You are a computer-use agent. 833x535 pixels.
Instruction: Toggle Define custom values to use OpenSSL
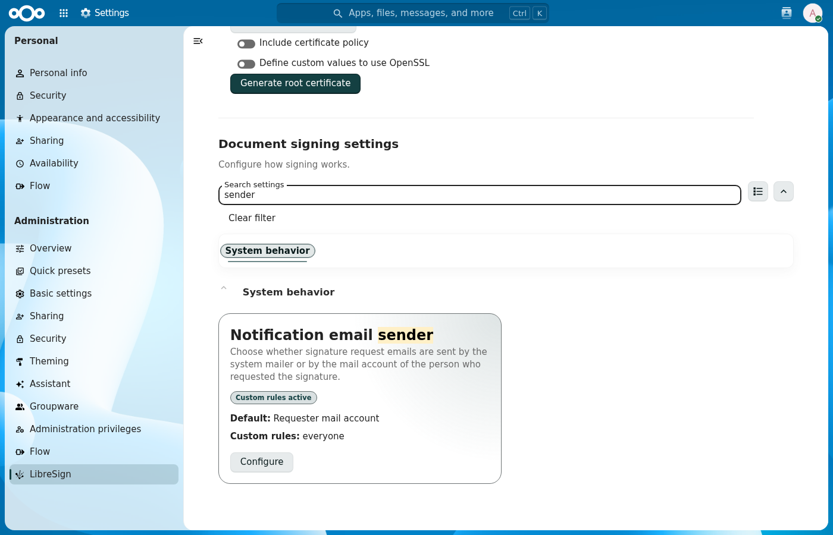(246, 64)
